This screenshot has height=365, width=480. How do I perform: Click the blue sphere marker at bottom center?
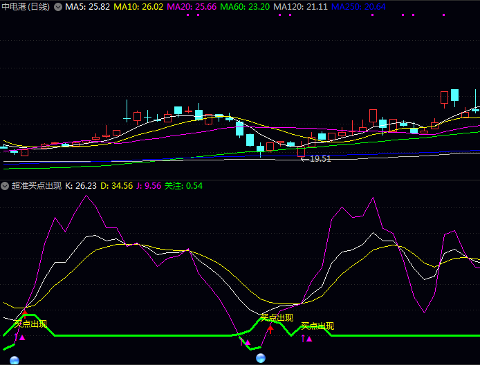261,357
